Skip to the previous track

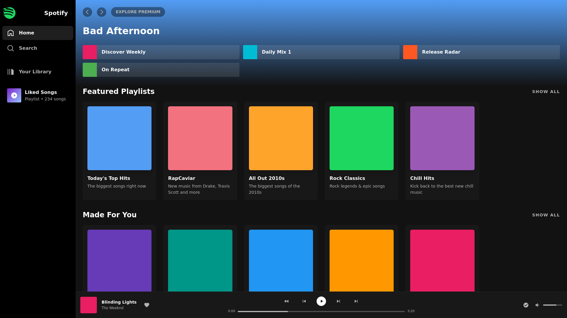coord(304,301)
